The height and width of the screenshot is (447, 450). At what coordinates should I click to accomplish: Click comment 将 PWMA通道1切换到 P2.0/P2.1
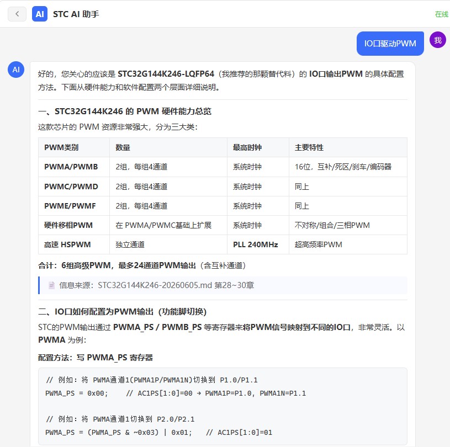click(120, 419)
